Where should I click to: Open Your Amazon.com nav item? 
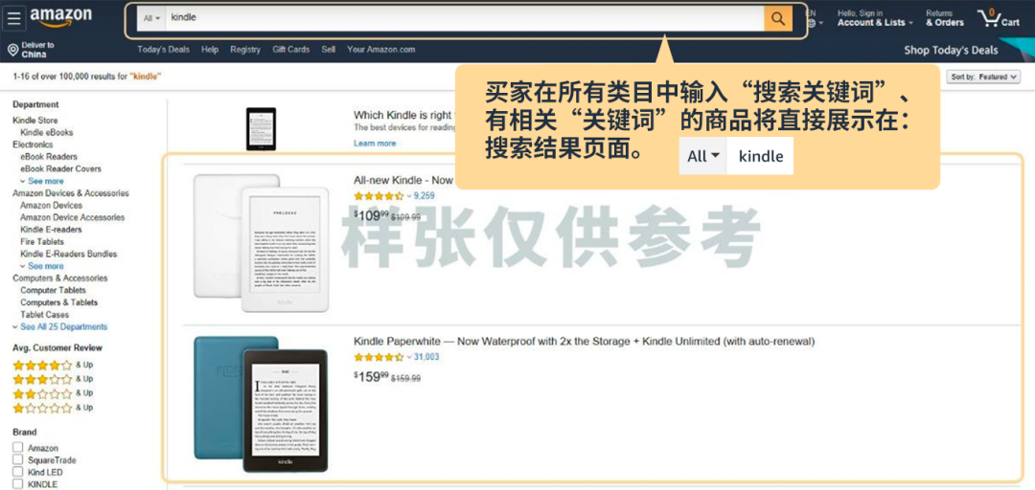point(380,50)
